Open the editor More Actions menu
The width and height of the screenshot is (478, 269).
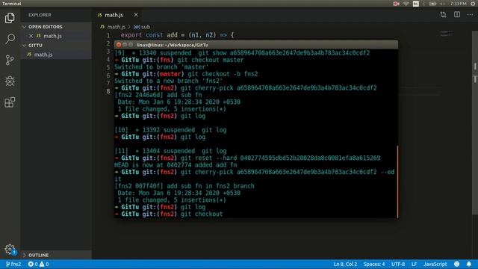(470, 15)
